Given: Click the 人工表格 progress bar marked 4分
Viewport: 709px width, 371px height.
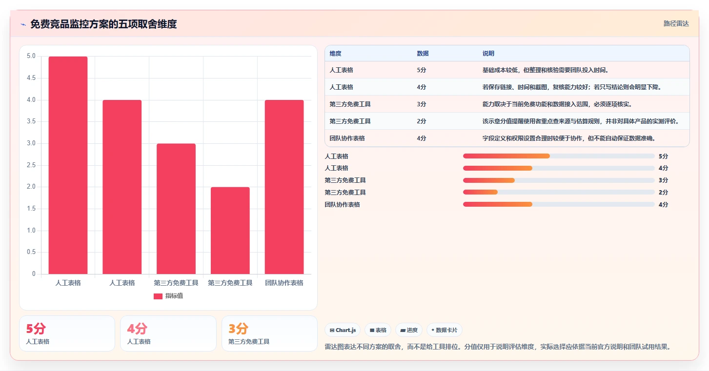Looking at the screenshot, I should [559, 168].
